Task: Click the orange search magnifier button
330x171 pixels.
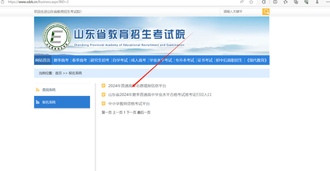Action: pos(266,12)
